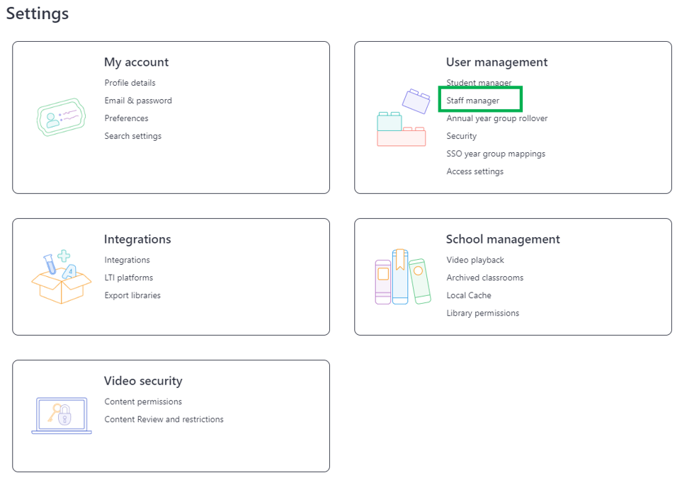Open Search settings

[x=132, y=136]
